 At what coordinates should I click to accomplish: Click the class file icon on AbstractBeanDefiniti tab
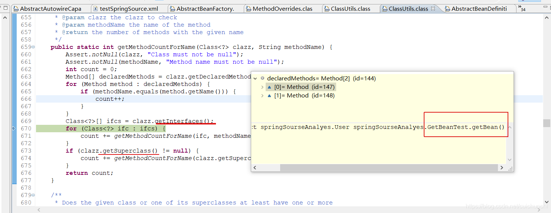(447, 9)
